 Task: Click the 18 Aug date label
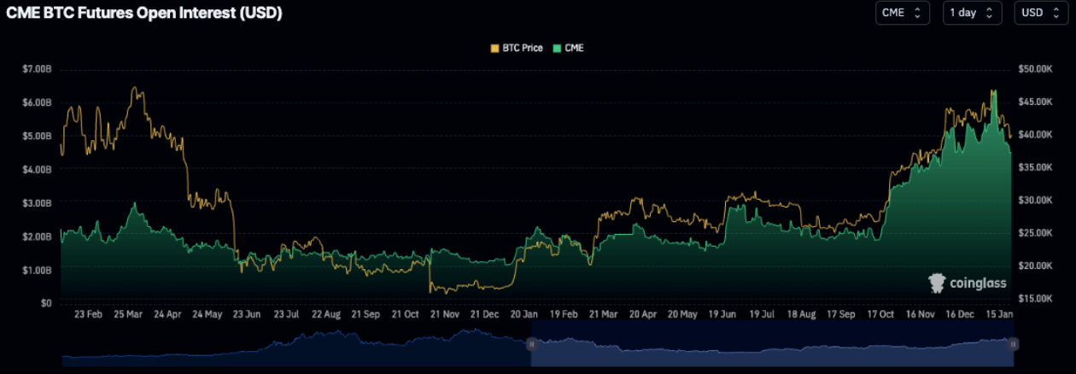(803, 314)
